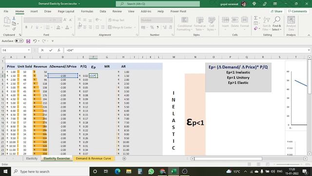Click the Percent Style icon

152,27
